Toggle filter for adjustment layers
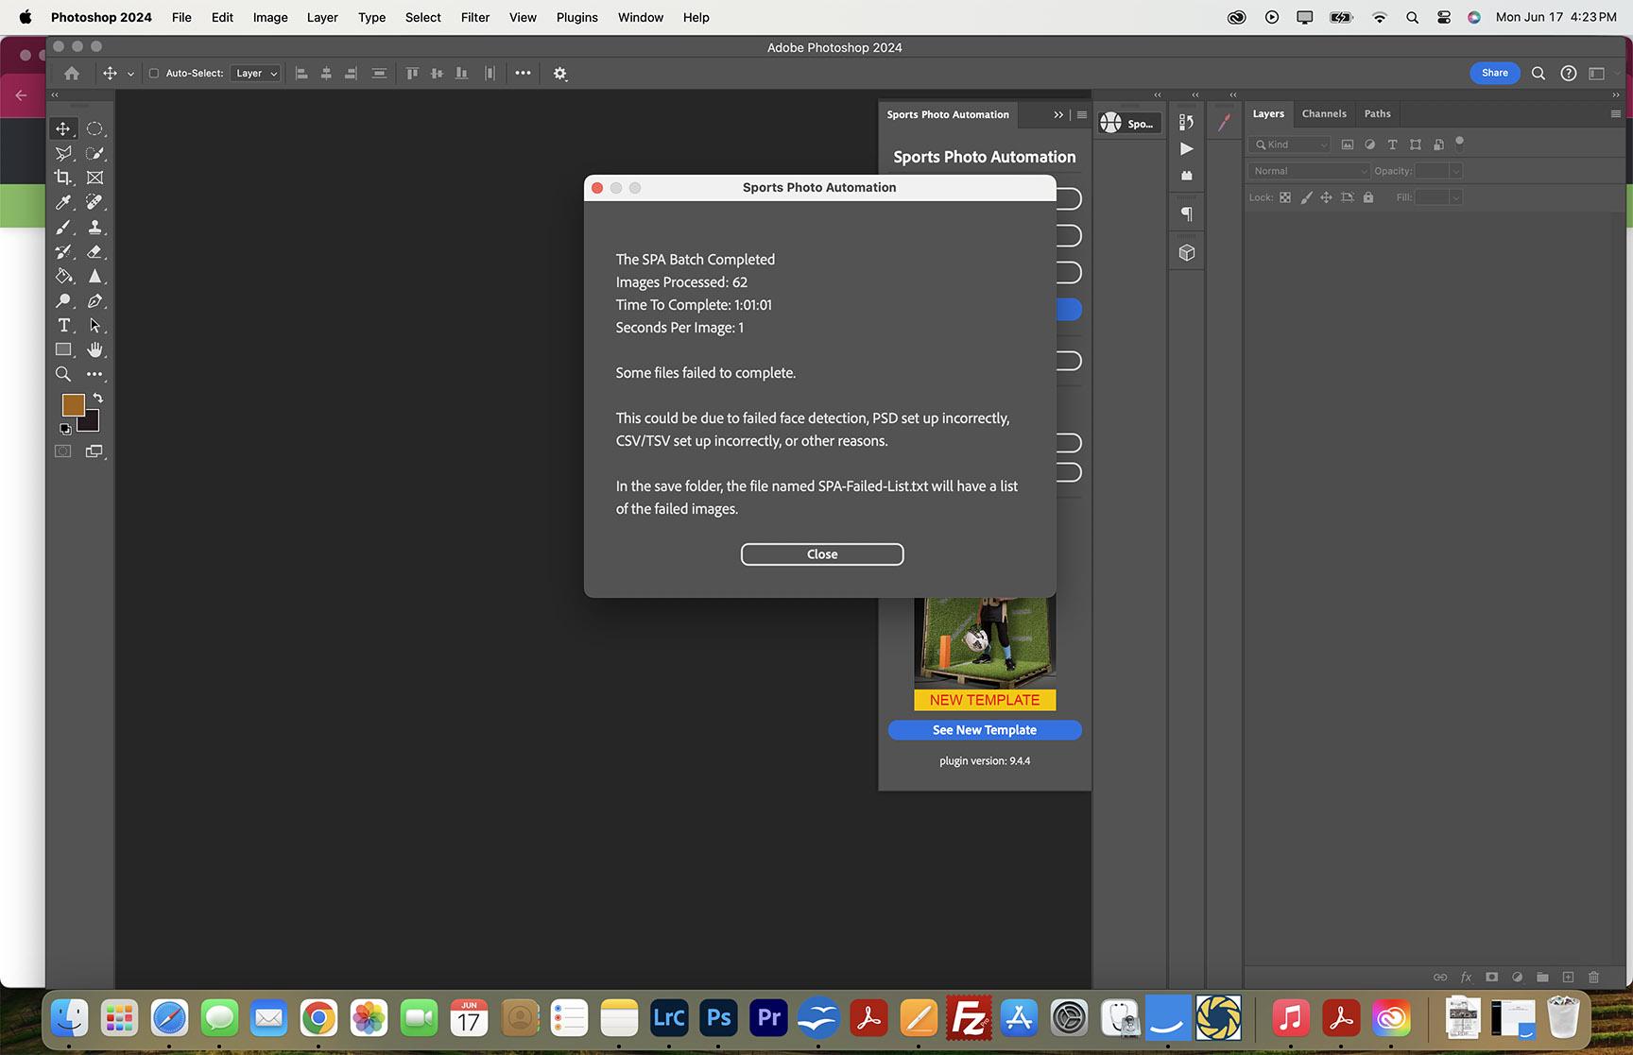Viewport: 1633px width, 1055px height. (1369, 145)
